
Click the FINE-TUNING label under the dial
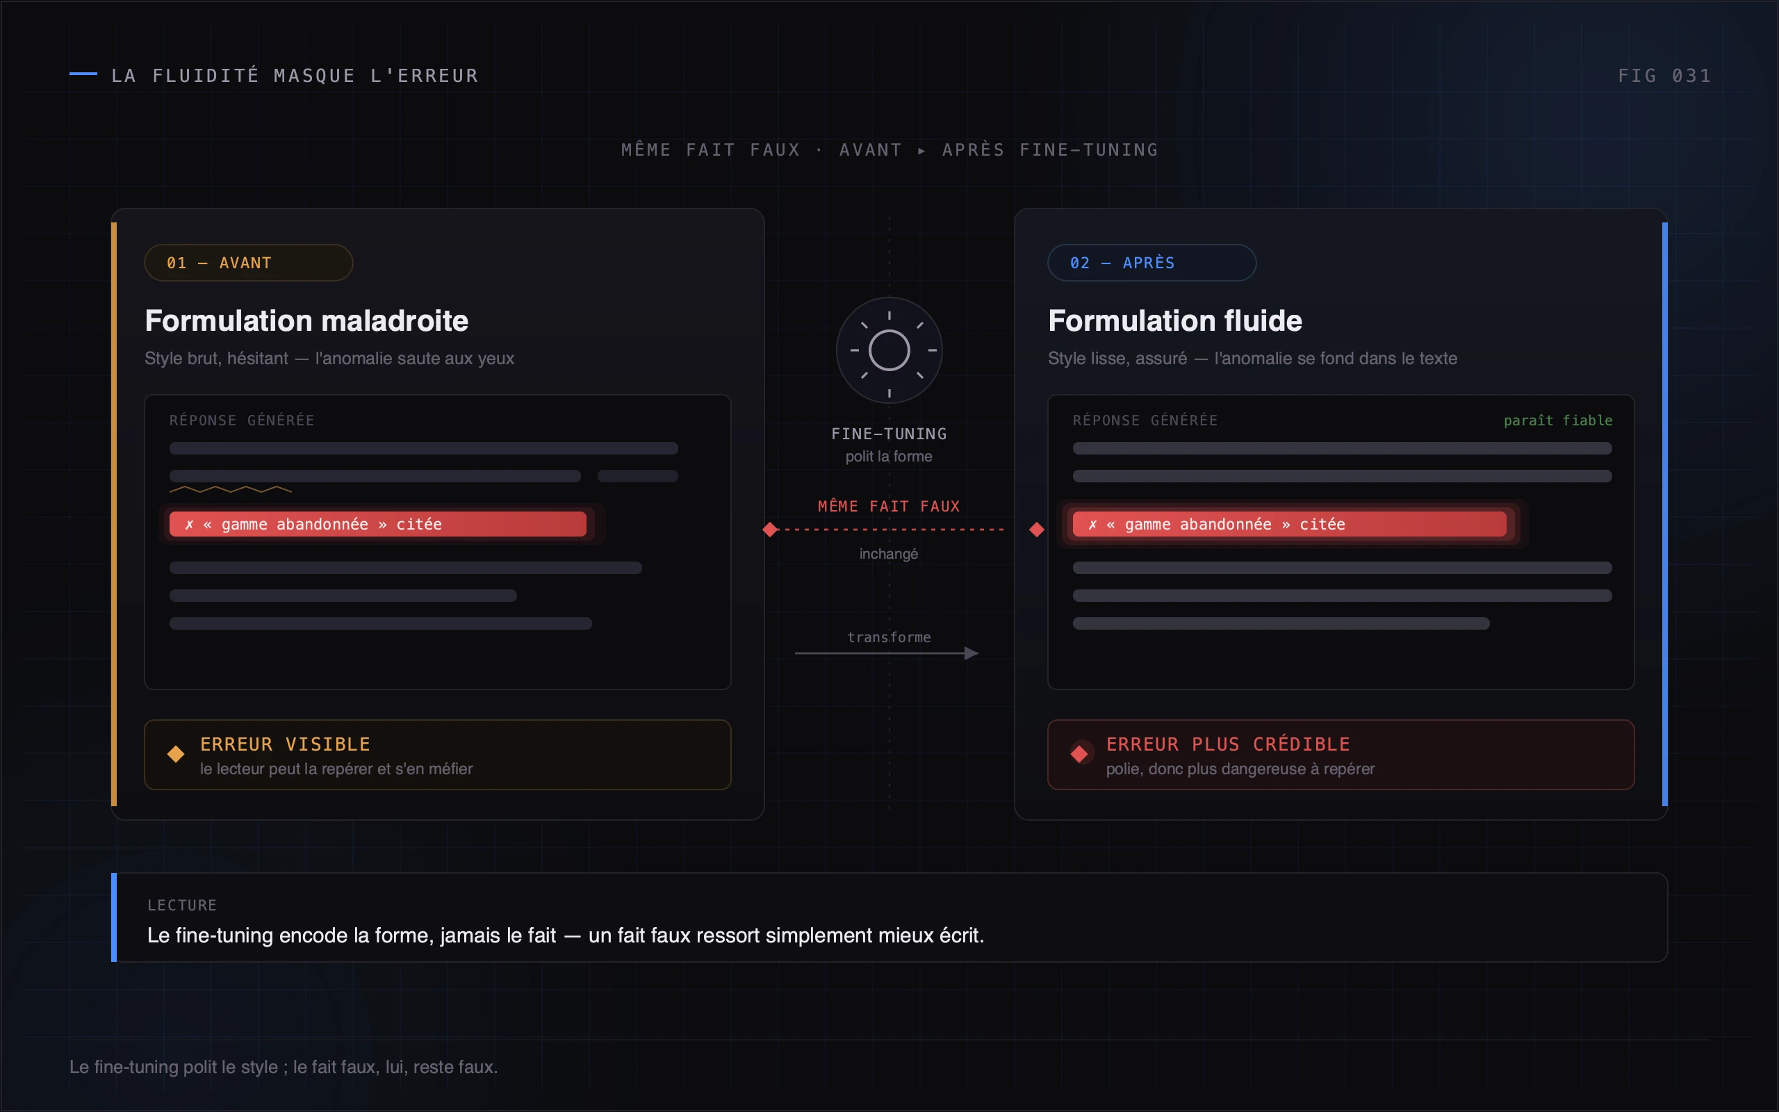coord(889,434)
